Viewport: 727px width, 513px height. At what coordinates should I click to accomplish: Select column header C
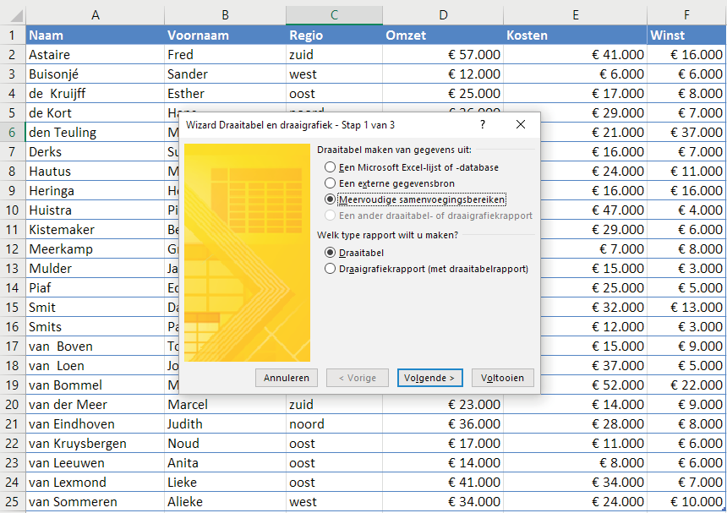pos(333,14)
